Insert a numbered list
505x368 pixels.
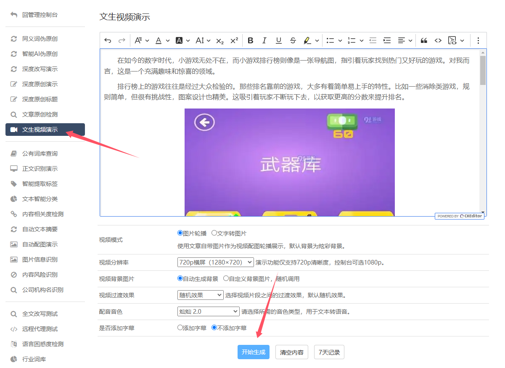click(352, 40)
